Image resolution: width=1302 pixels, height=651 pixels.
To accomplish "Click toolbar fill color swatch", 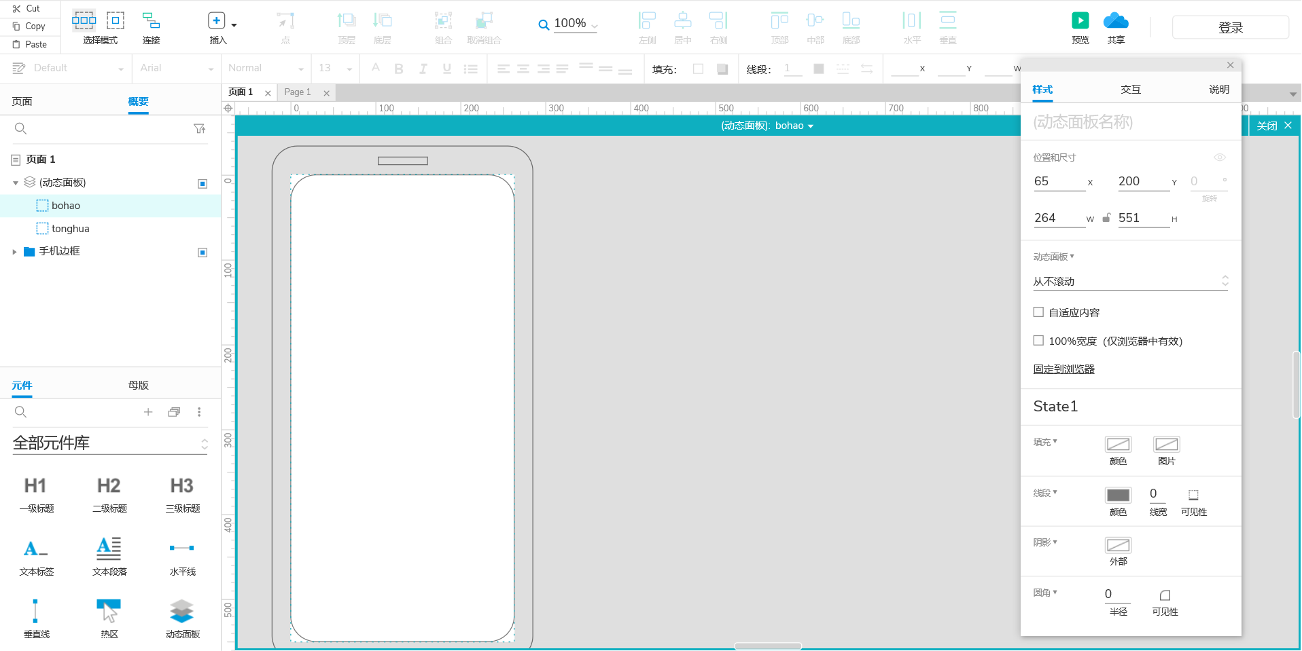I will [x=698, y=69].
